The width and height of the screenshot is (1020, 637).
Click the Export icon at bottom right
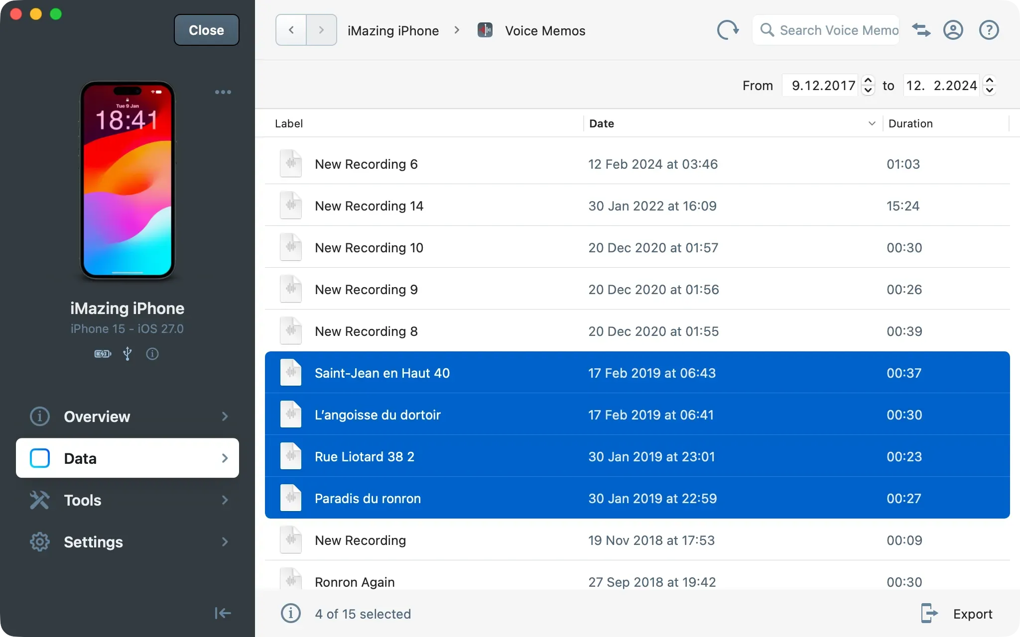pyautogui.click(x=929, y=614)
